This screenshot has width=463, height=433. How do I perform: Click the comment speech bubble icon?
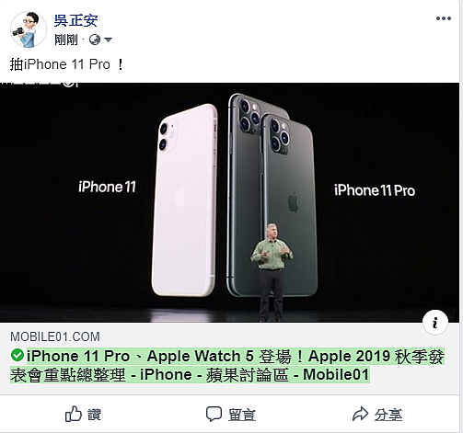214,414
